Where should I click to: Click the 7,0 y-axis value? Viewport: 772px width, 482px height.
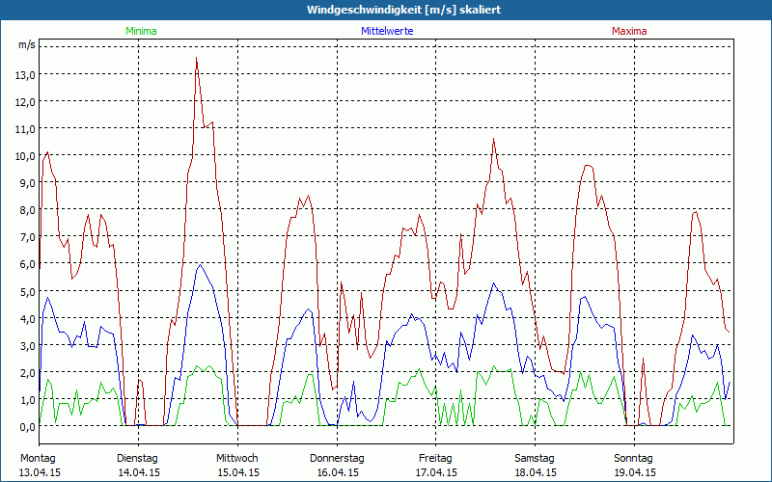29,237
